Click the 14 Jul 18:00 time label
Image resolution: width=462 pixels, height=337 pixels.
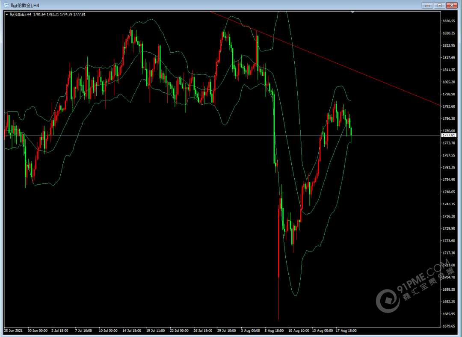(x=132, y=331)
